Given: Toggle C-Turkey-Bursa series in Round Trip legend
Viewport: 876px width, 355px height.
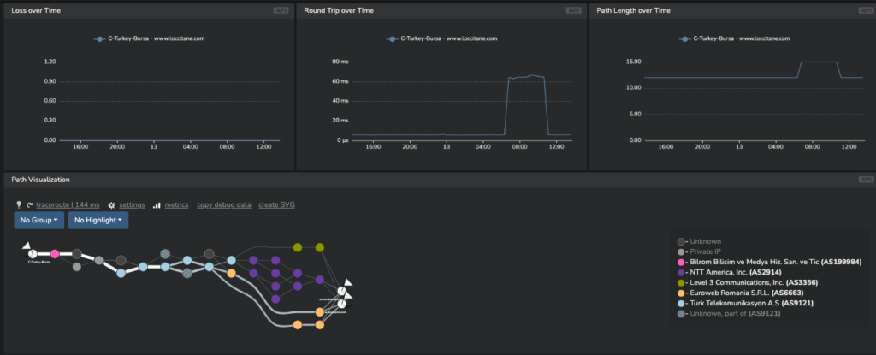Looking at the screenshot, I should 441,39.
